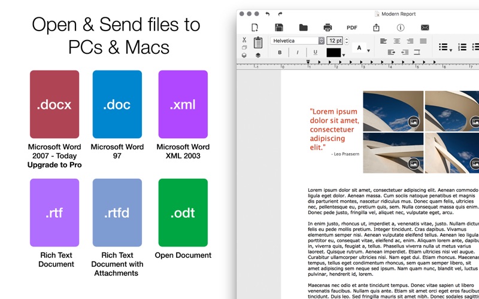Image resolution: width=479 pixels, height=299 pixels.
Task: Click the "Microsoft Word XML 2003" label
Action: point(183,151)
